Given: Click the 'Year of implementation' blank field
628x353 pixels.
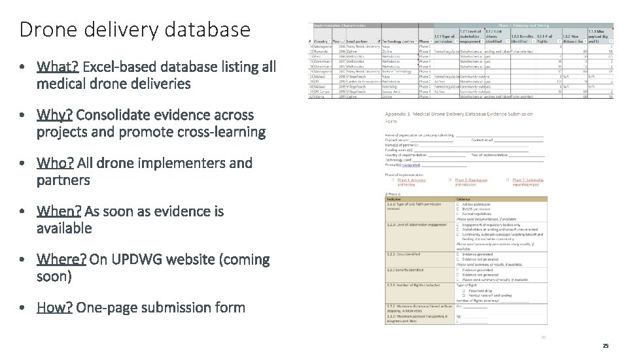Looking at the screenshot, I should [x=527, y=156].
